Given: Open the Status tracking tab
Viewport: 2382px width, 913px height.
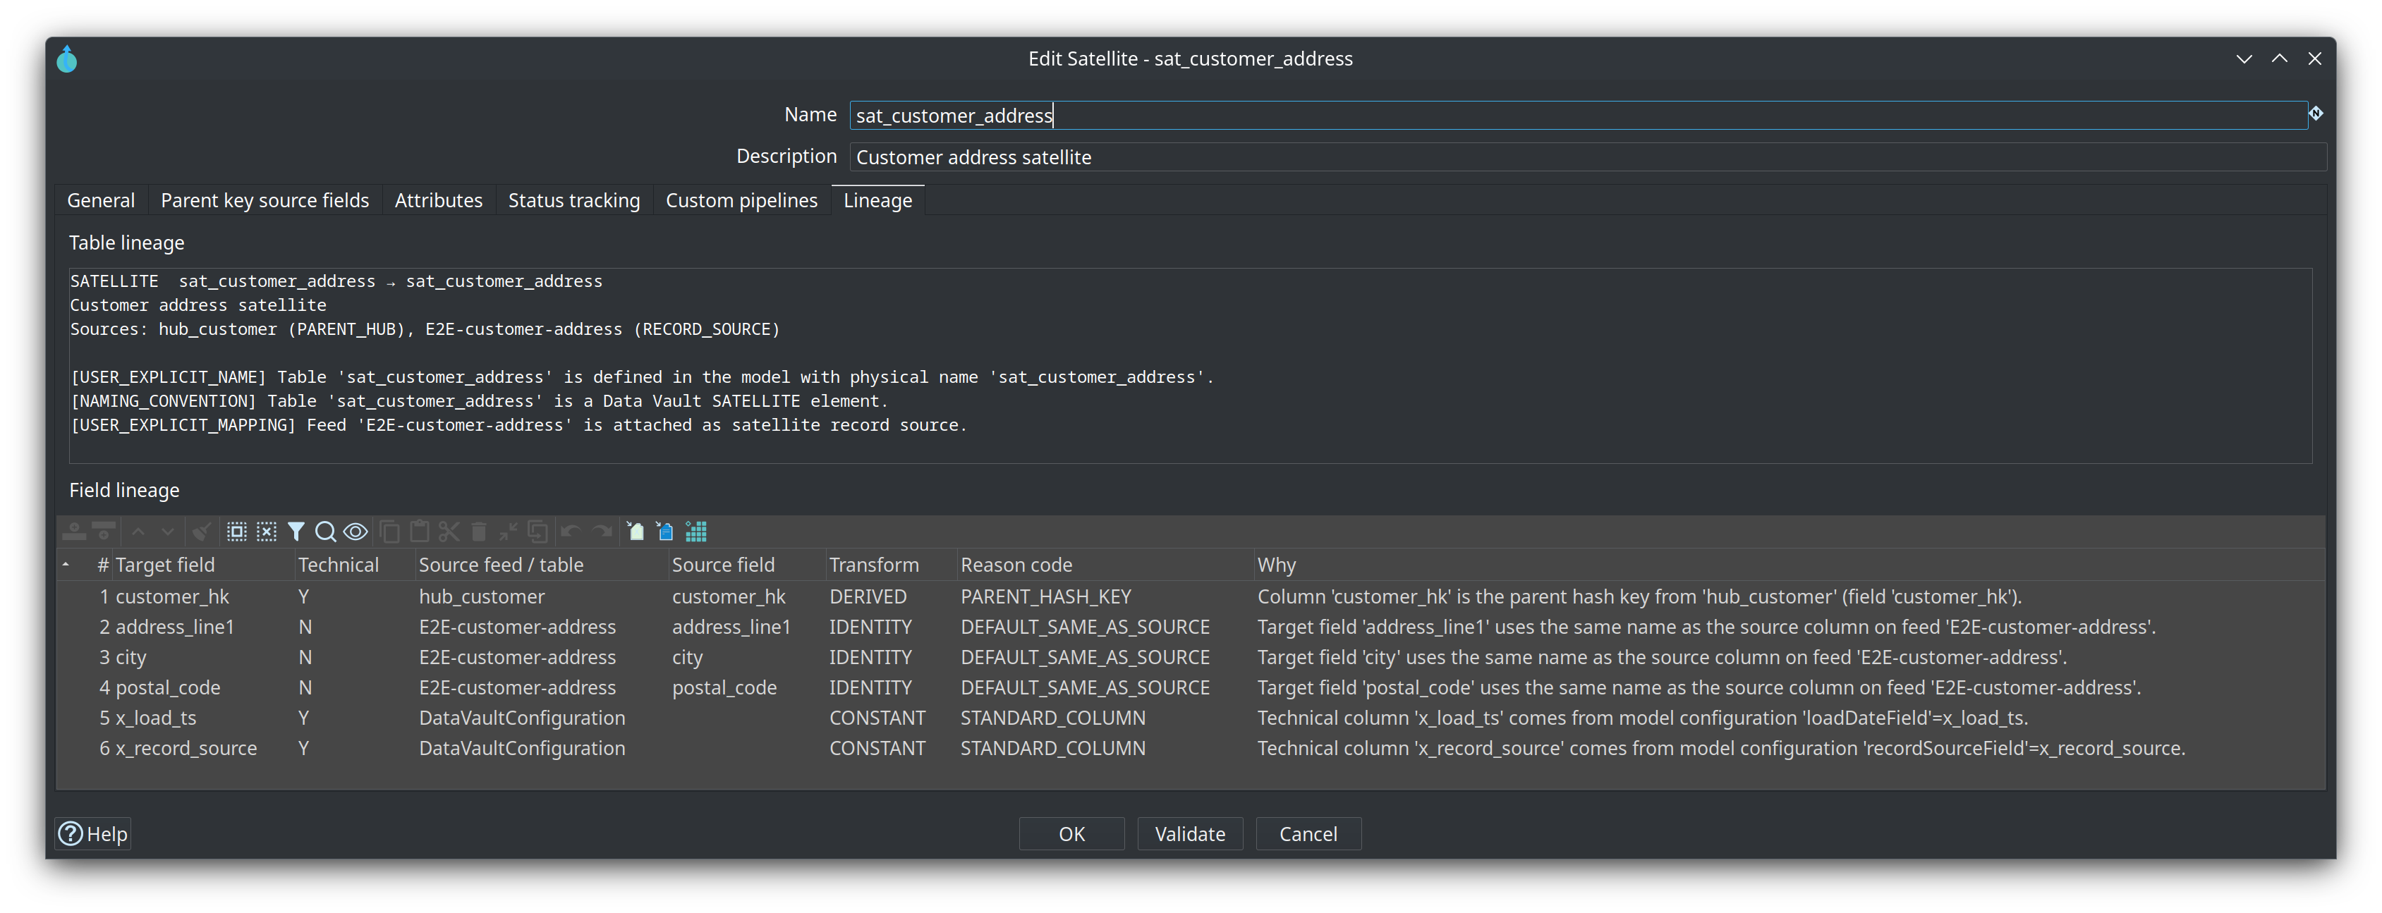Looking at the screenshot, I should pos(573,200).
